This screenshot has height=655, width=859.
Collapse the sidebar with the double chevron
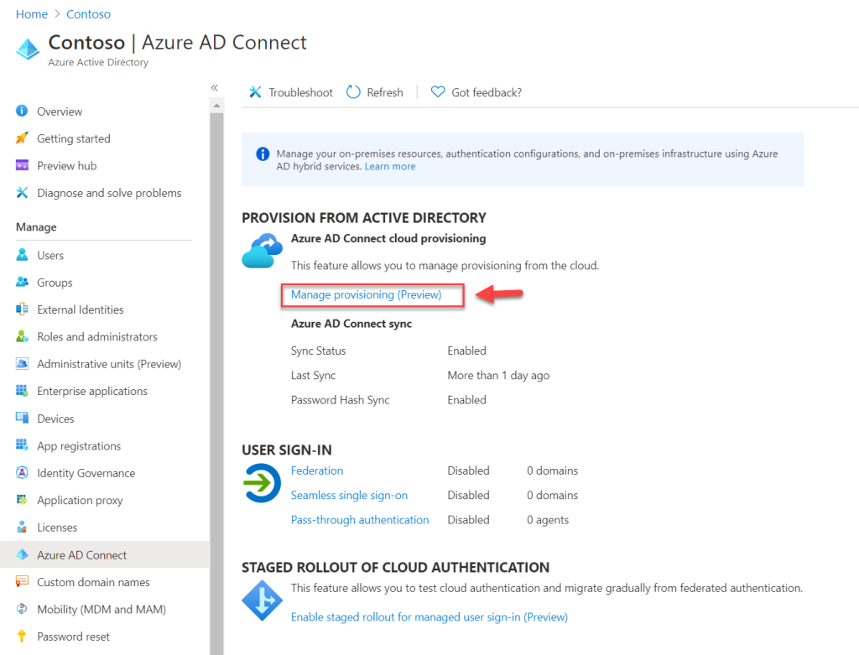(x=214, y=87)
